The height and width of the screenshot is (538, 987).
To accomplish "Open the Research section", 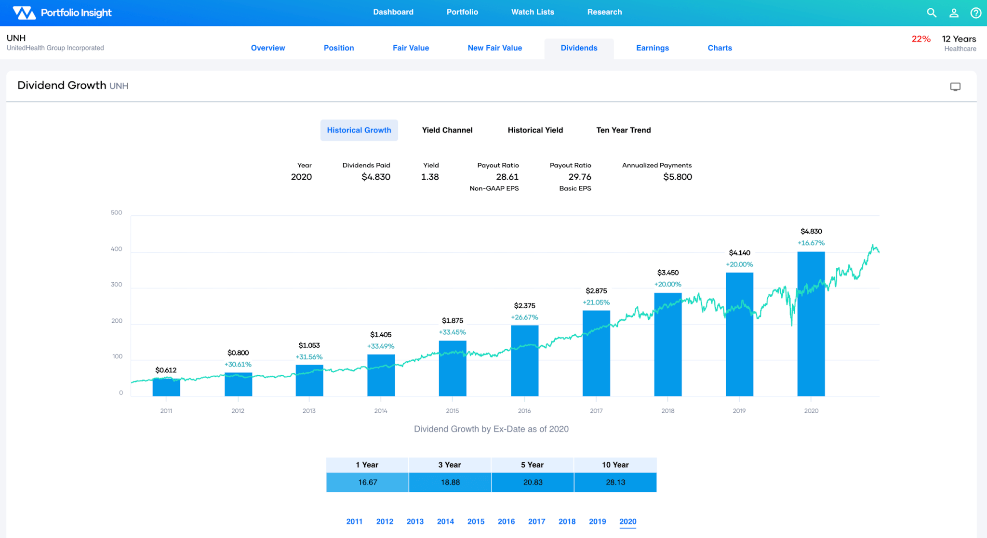I will click(x=604, y=12).
